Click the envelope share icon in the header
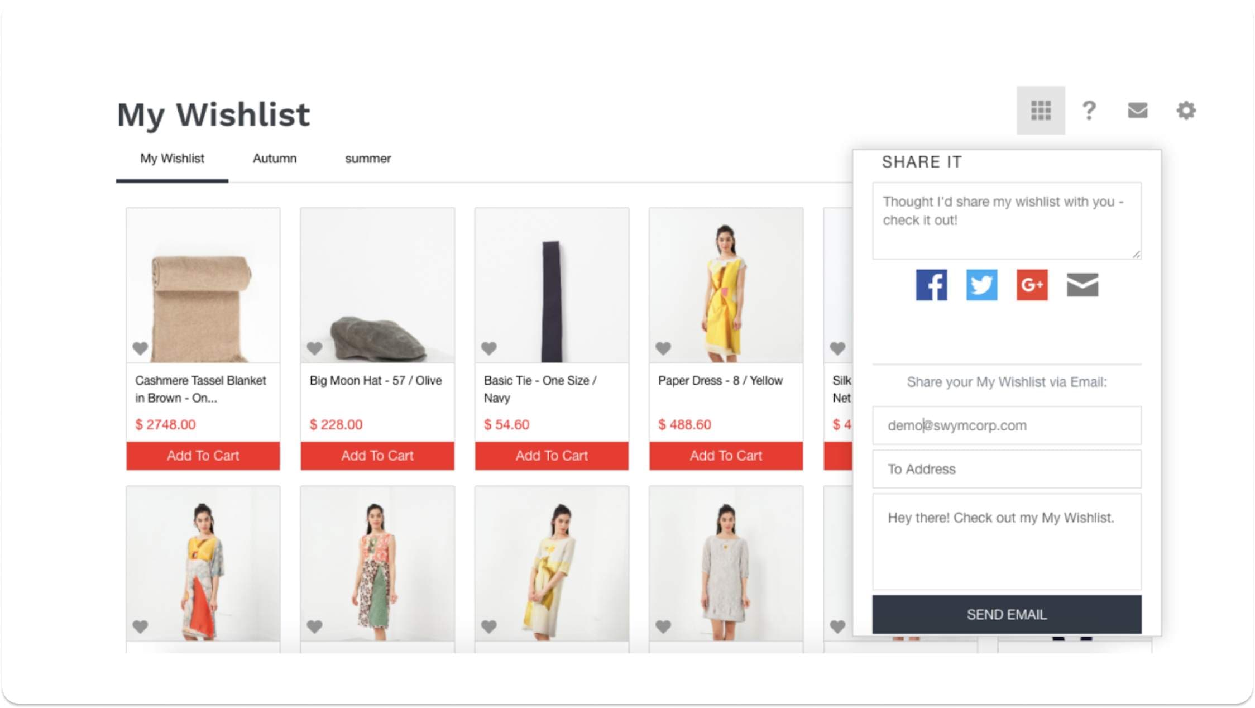Screen dimensions: 1255x708 (1137, 110)
